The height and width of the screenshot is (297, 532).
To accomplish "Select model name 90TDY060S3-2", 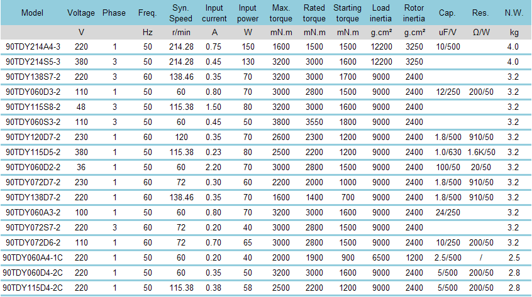I will 33,122.
